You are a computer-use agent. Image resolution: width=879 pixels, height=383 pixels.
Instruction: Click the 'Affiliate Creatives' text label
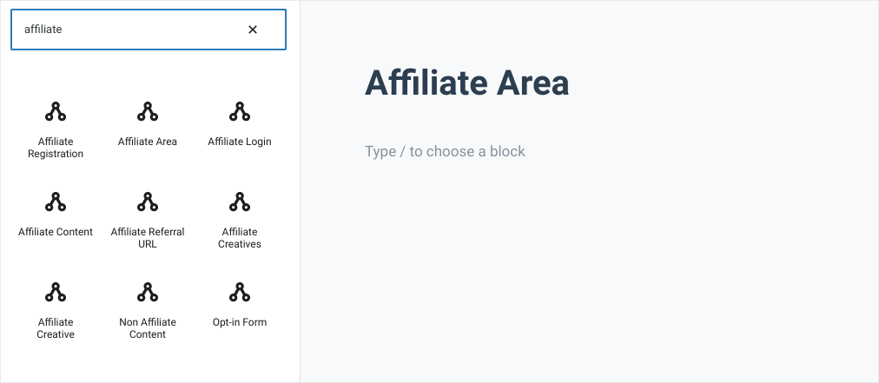click(240, 238)
